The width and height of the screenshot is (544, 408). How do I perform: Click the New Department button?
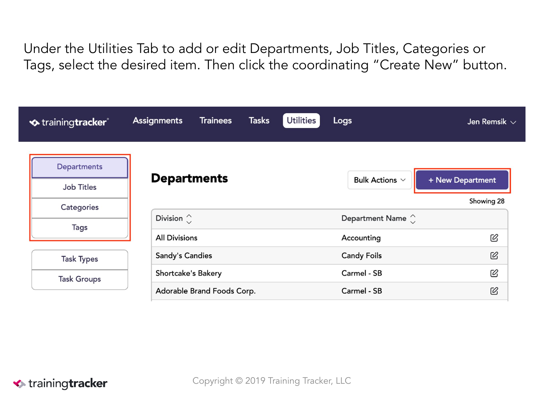pyautogui.click(x=462, y=180)
